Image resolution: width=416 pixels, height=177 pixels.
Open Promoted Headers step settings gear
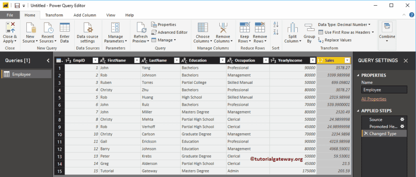(402, 126)
